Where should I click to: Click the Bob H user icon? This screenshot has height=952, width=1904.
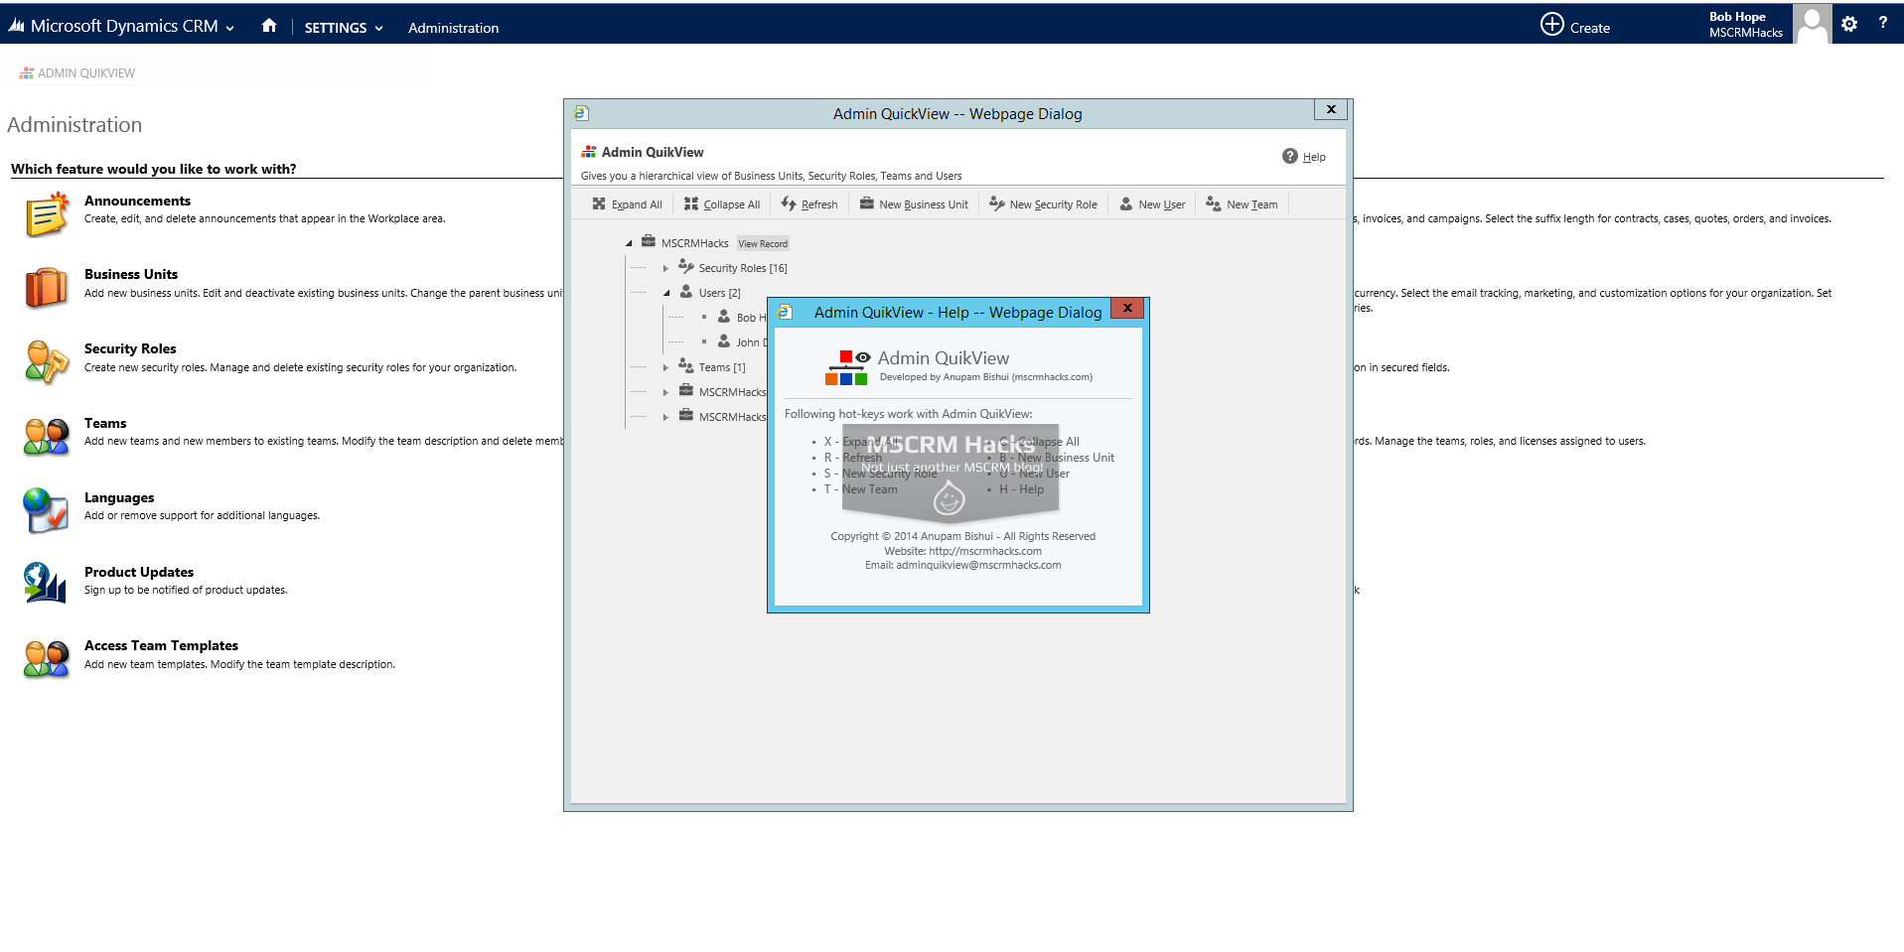click(x=724, y=317)
